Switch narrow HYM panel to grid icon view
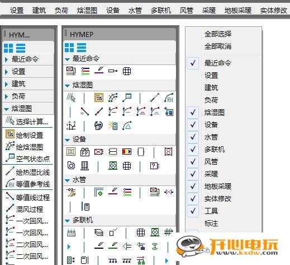The image size is (290, 265). coord(8,48)
